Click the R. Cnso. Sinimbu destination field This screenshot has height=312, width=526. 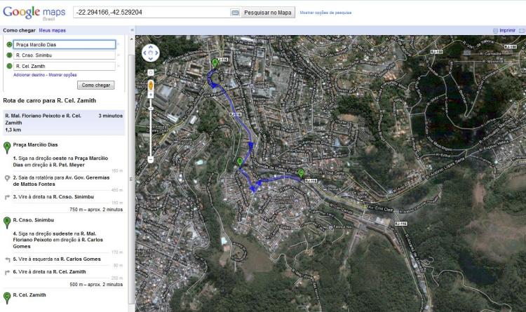point(64,55)
